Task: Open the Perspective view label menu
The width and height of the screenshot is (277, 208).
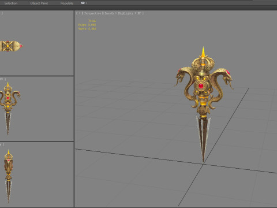Action: [x=92, y=13]
